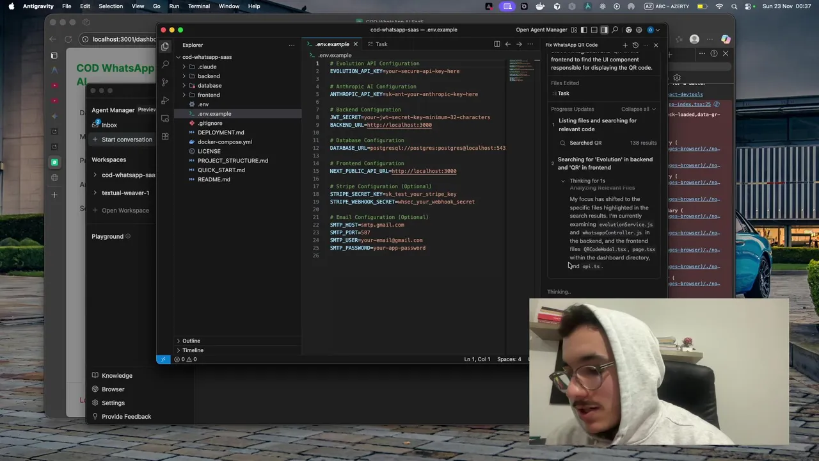
Task: Open the Explorer view in activity bar
Action: click(165, 46)
